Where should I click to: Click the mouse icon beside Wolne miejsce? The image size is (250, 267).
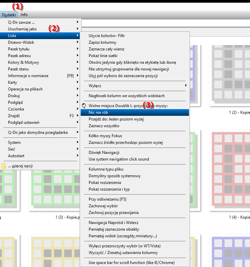pos(84,106)
